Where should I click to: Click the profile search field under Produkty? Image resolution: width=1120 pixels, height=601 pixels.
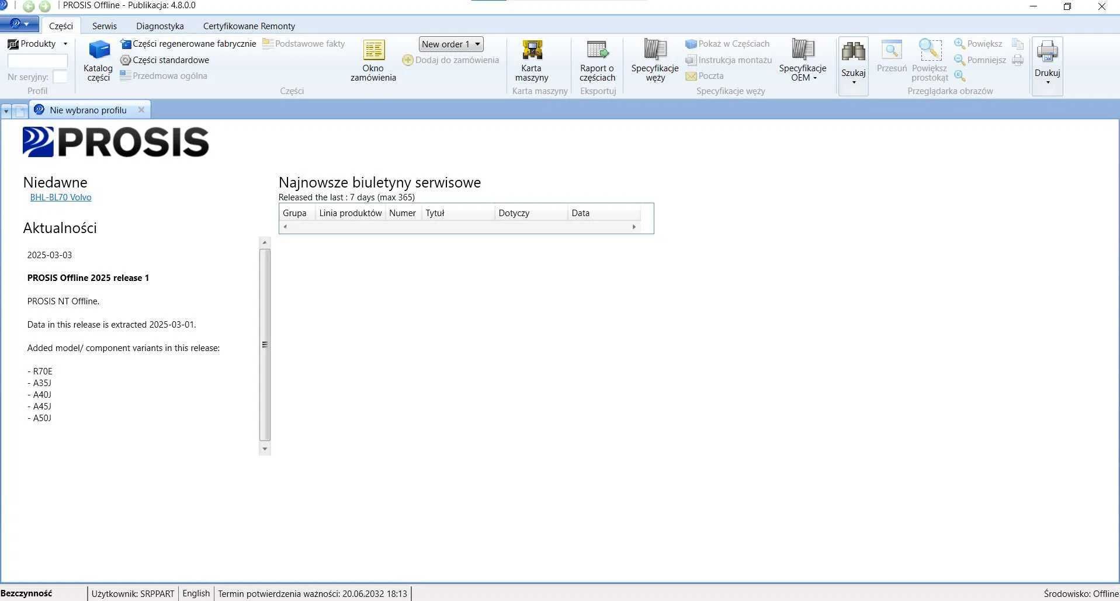(37, 61)
